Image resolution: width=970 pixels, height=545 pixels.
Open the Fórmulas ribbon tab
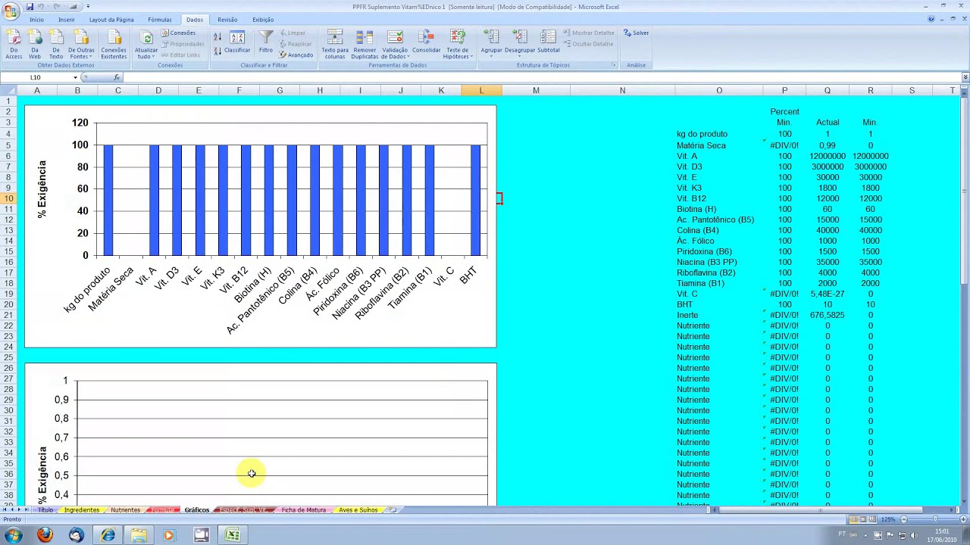pyautogui.click(x=160, y=20)
